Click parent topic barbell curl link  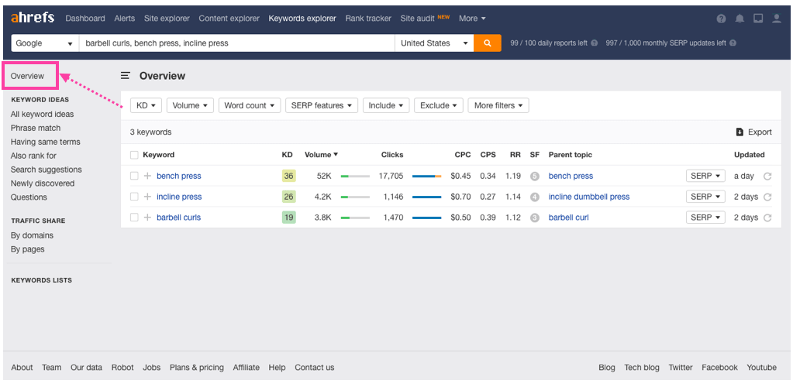568,218
